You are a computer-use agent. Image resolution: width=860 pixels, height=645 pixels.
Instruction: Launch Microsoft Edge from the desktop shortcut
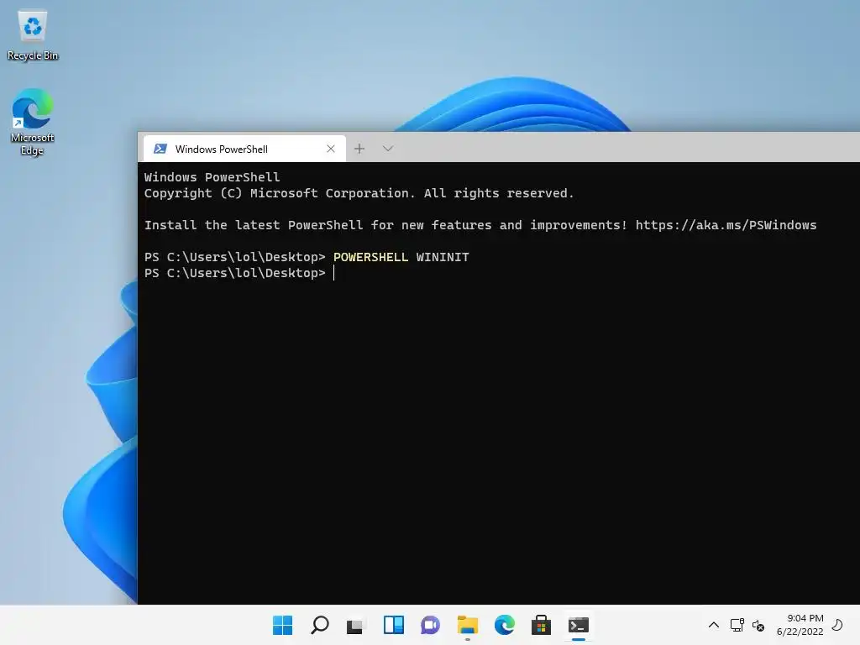33,122
